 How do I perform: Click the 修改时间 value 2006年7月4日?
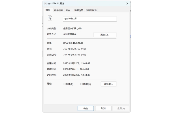coord(76,69)
